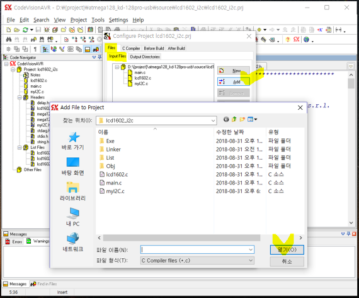Toggle the Code Navigator panel toolbar button
Screen dimensions: 359x298
(x=45, y=49)
